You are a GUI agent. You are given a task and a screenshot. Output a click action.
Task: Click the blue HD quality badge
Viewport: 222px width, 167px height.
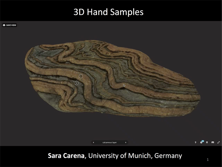click(x=203, y=141)
